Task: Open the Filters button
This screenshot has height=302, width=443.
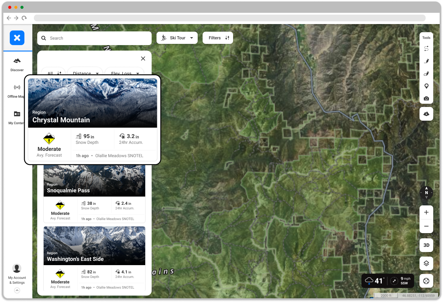Action: 218,38
